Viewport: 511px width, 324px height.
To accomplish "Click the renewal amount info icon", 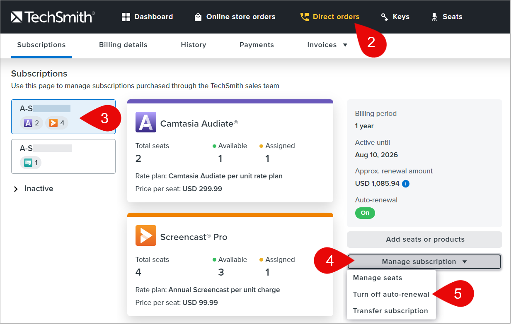I will (406, 184).
